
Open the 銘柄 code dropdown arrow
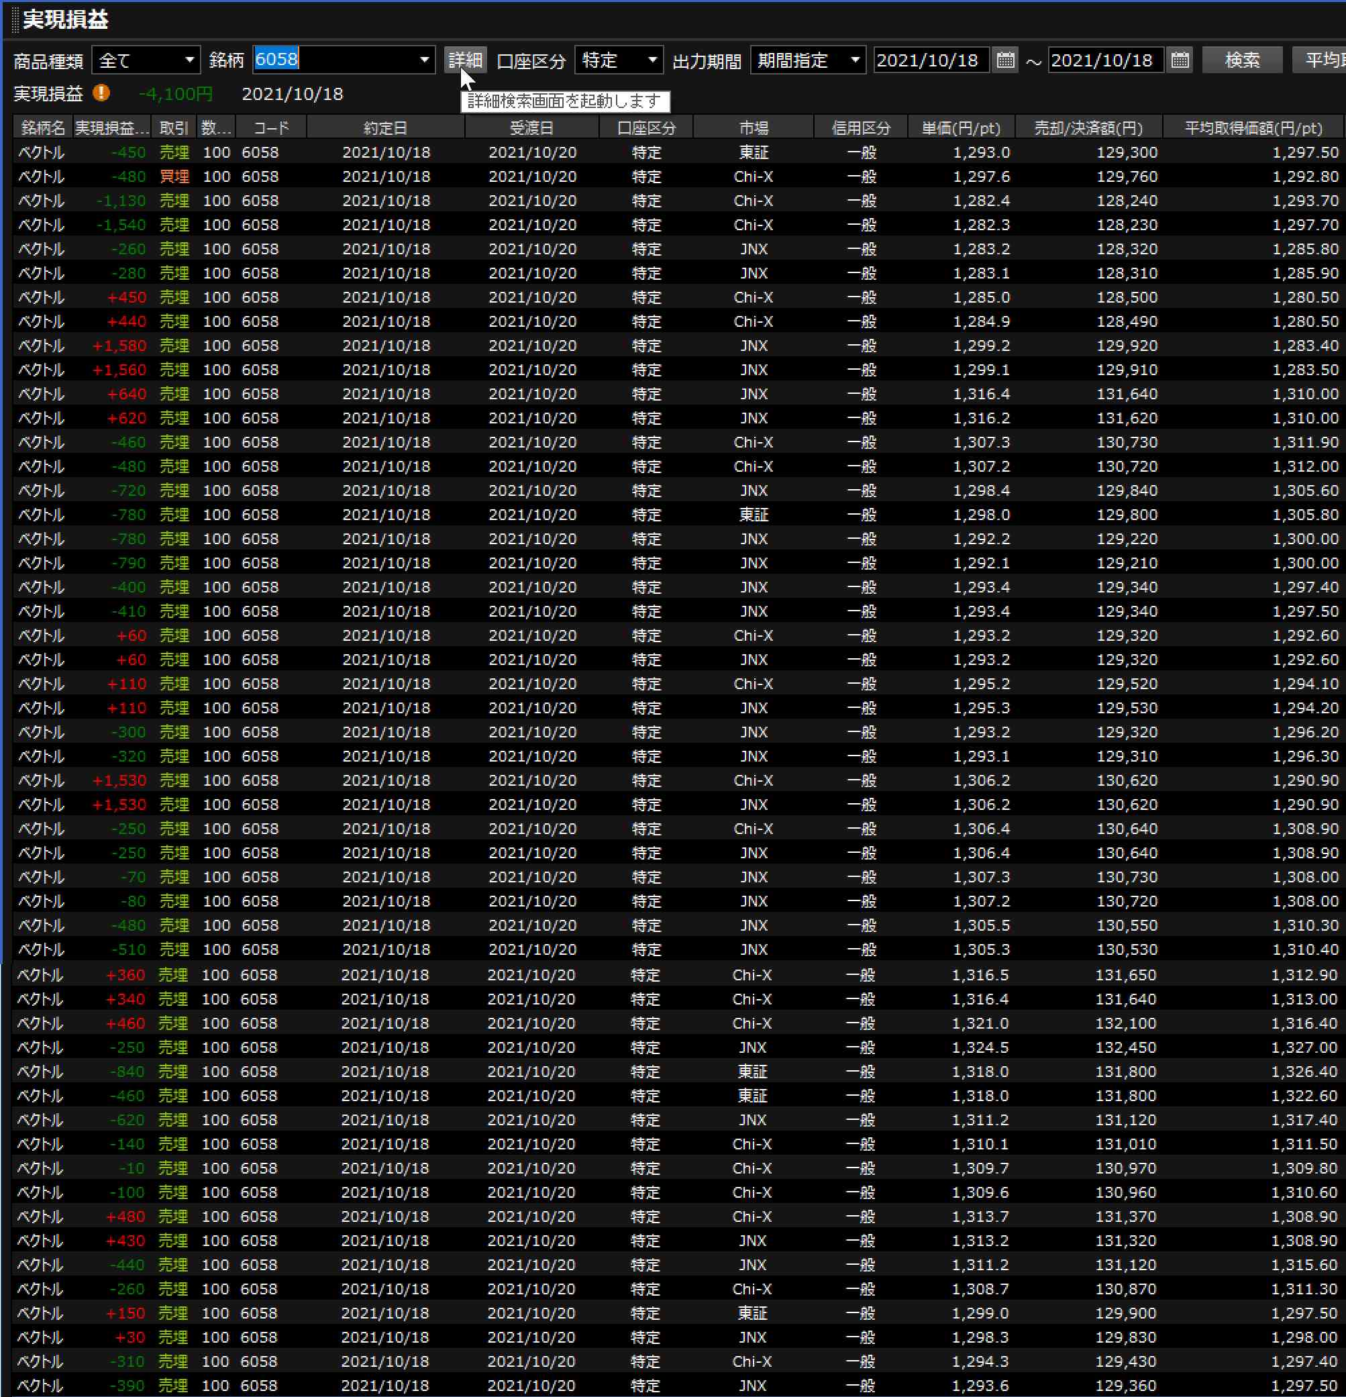[424, 60]
